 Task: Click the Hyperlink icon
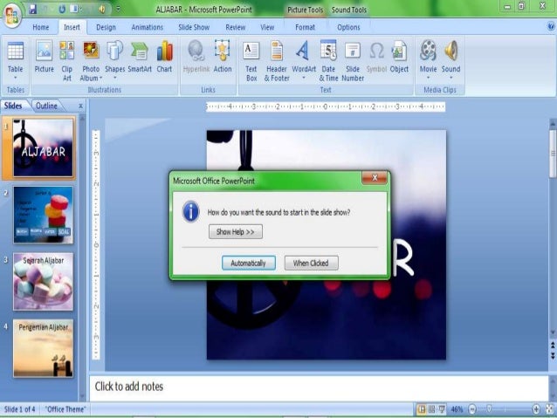point(196,51)
